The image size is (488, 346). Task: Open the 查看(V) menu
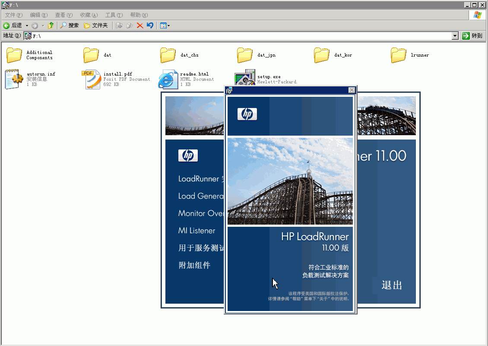click(x=63, y=15)
